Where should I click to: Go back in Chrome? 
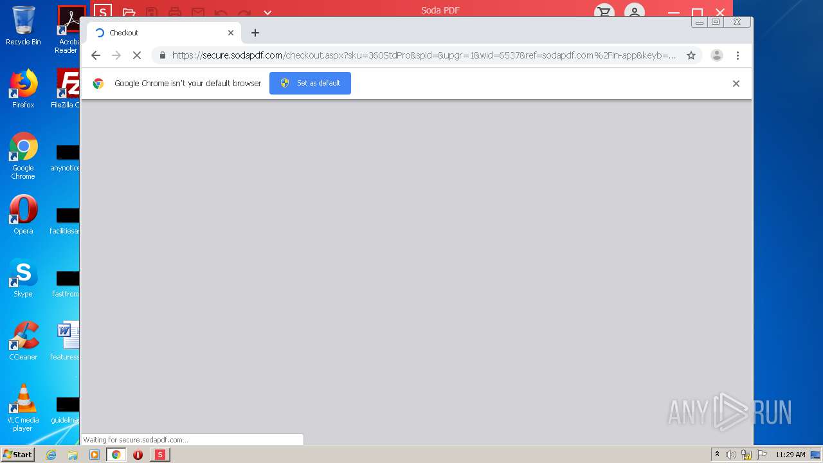pos(96,55)
